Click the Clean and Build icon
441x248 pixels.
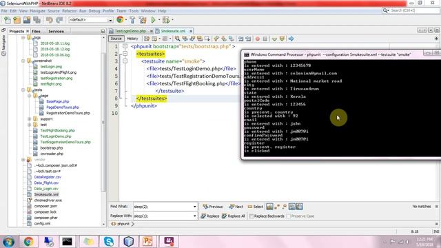(143, 20)
